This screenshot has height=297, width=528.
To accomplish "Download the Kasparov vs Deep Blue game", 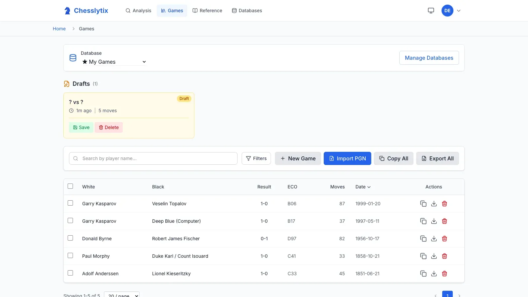I will 434,221.
